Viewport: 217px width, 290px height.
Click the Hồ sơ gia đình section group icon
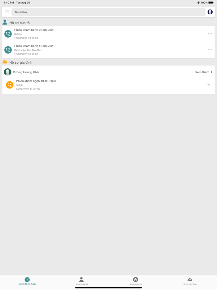[5, 62]
